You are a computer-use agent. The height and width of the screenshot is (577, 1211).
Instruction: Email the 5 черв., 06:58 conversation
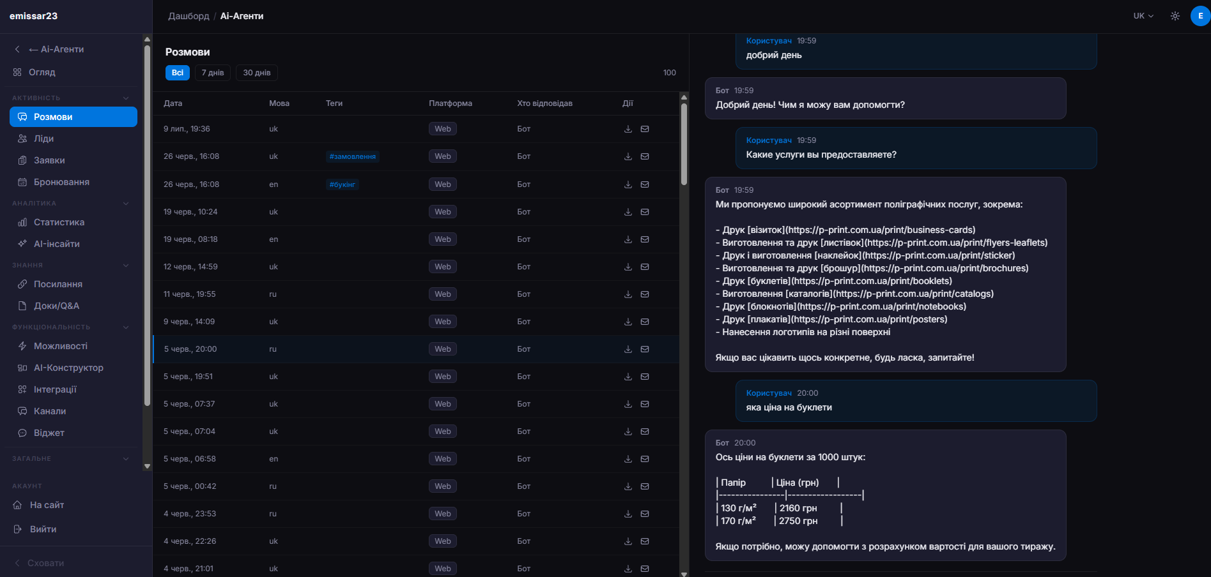645,459
